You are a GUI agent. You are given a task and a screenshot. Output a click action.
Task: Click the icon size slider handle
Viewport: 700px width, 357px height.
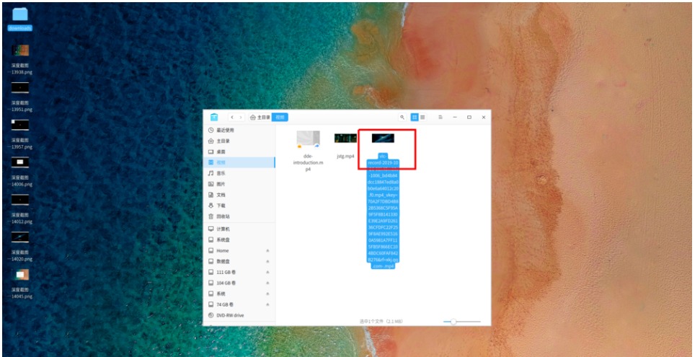[x=453, y=321]
